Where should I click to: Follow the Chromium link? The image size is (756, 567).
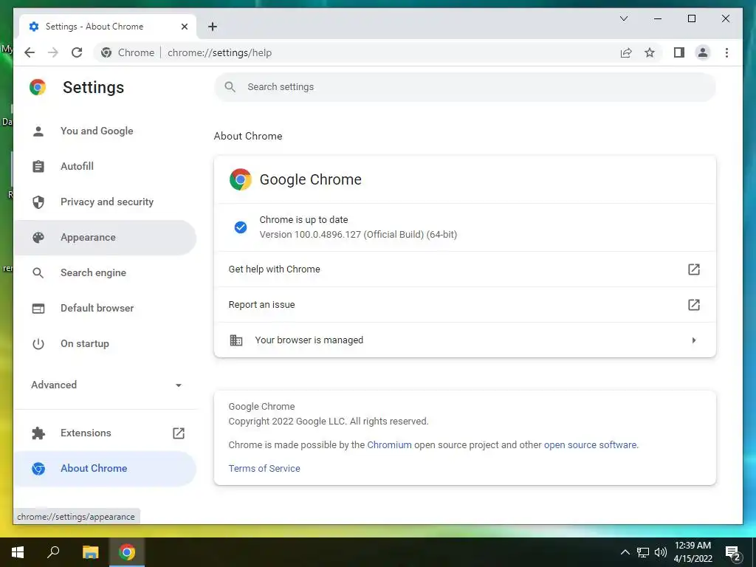389,445
